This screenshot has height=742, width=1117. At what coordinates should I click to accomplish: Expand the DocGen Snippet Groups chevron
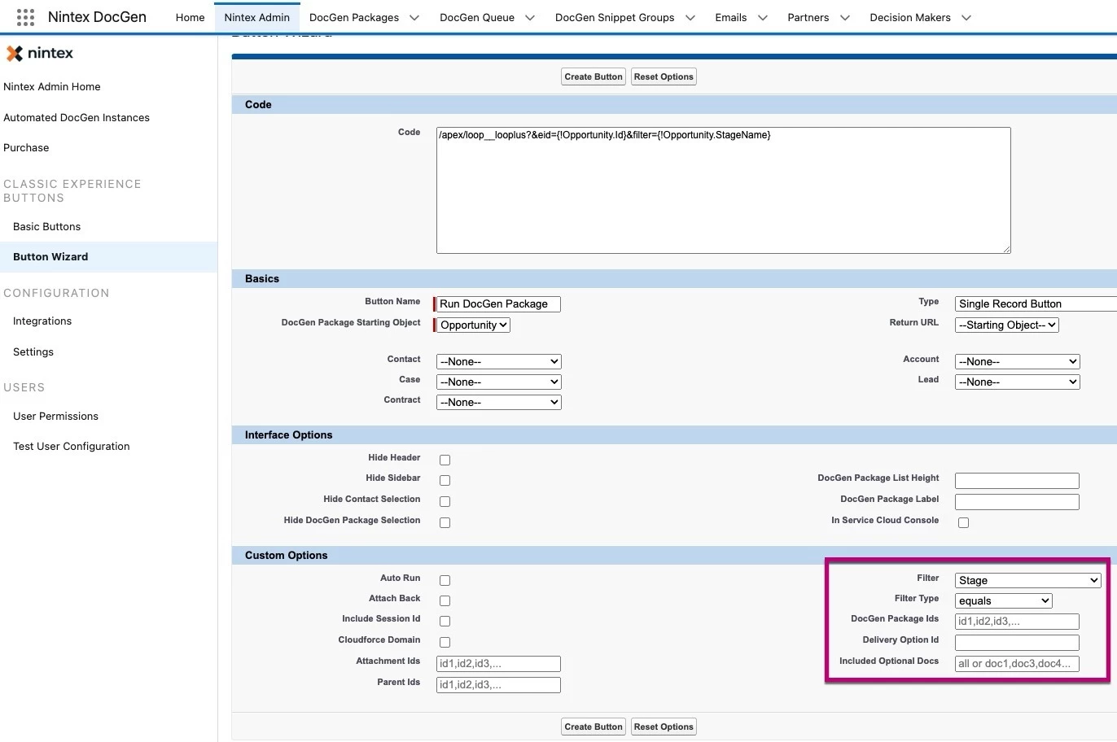pos(690,17)
